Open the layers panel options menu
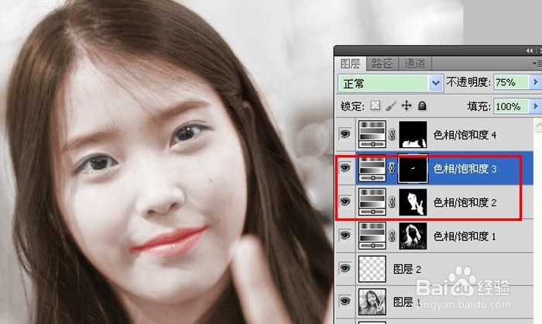The image size is (542, 324). click(x=537, y=64)
